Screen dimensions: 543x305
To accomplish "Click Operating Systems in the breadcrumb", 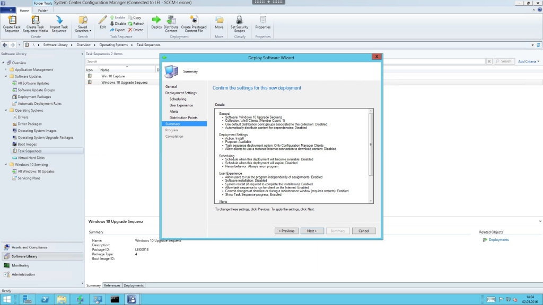I will (113, 45).
